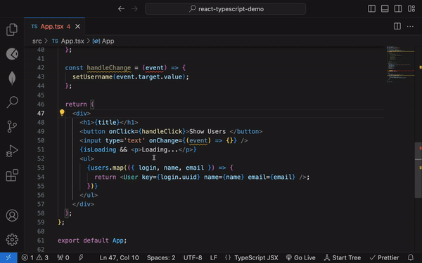
Task: Open the Manage gear icon
Action: 12,240
